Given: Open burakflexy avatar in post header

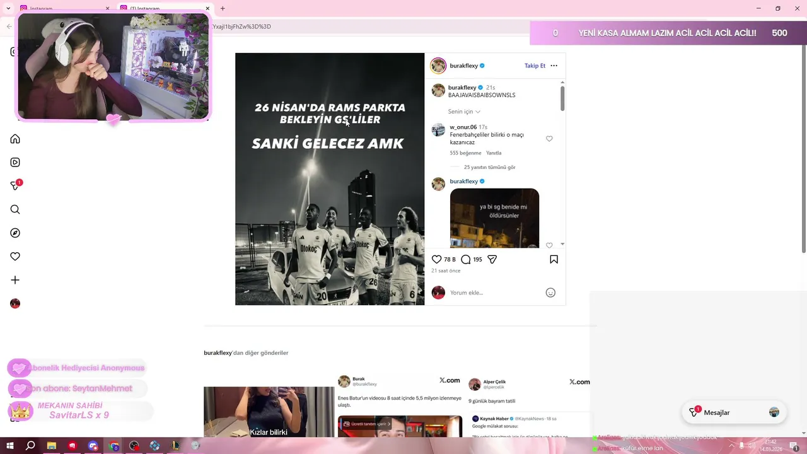Looking at the screenshot, I should [438, 66].
